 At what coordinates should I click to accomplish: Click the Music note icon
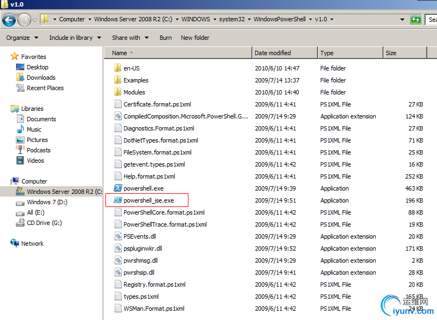[20, 129]
